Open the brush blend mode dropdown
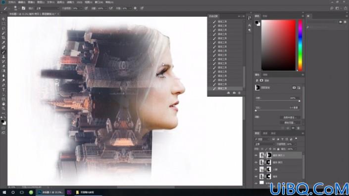349x196 pixels. [48, 8]
